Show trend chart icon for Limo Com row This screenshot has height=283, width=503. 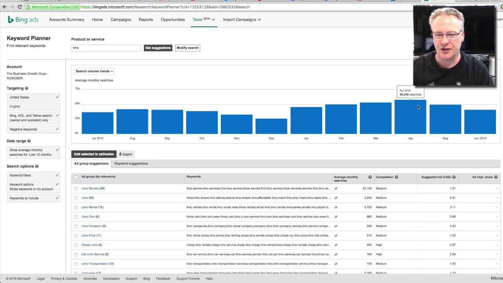click(336, 217)
